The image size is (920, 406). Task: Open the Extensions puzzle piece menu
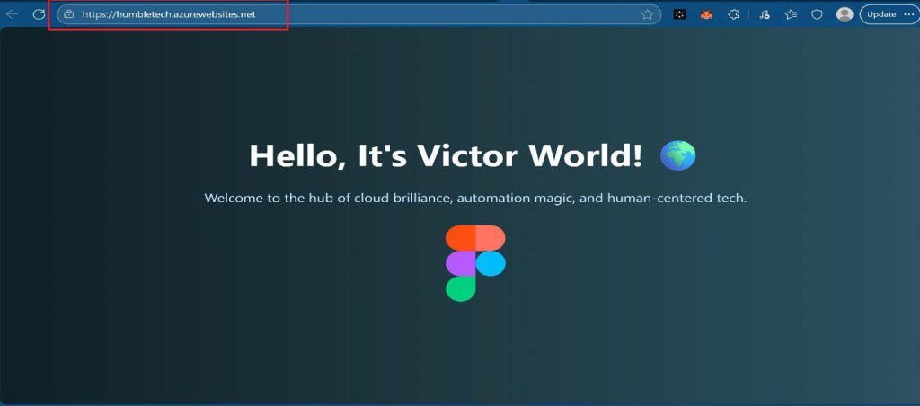[x=733, y=14]
